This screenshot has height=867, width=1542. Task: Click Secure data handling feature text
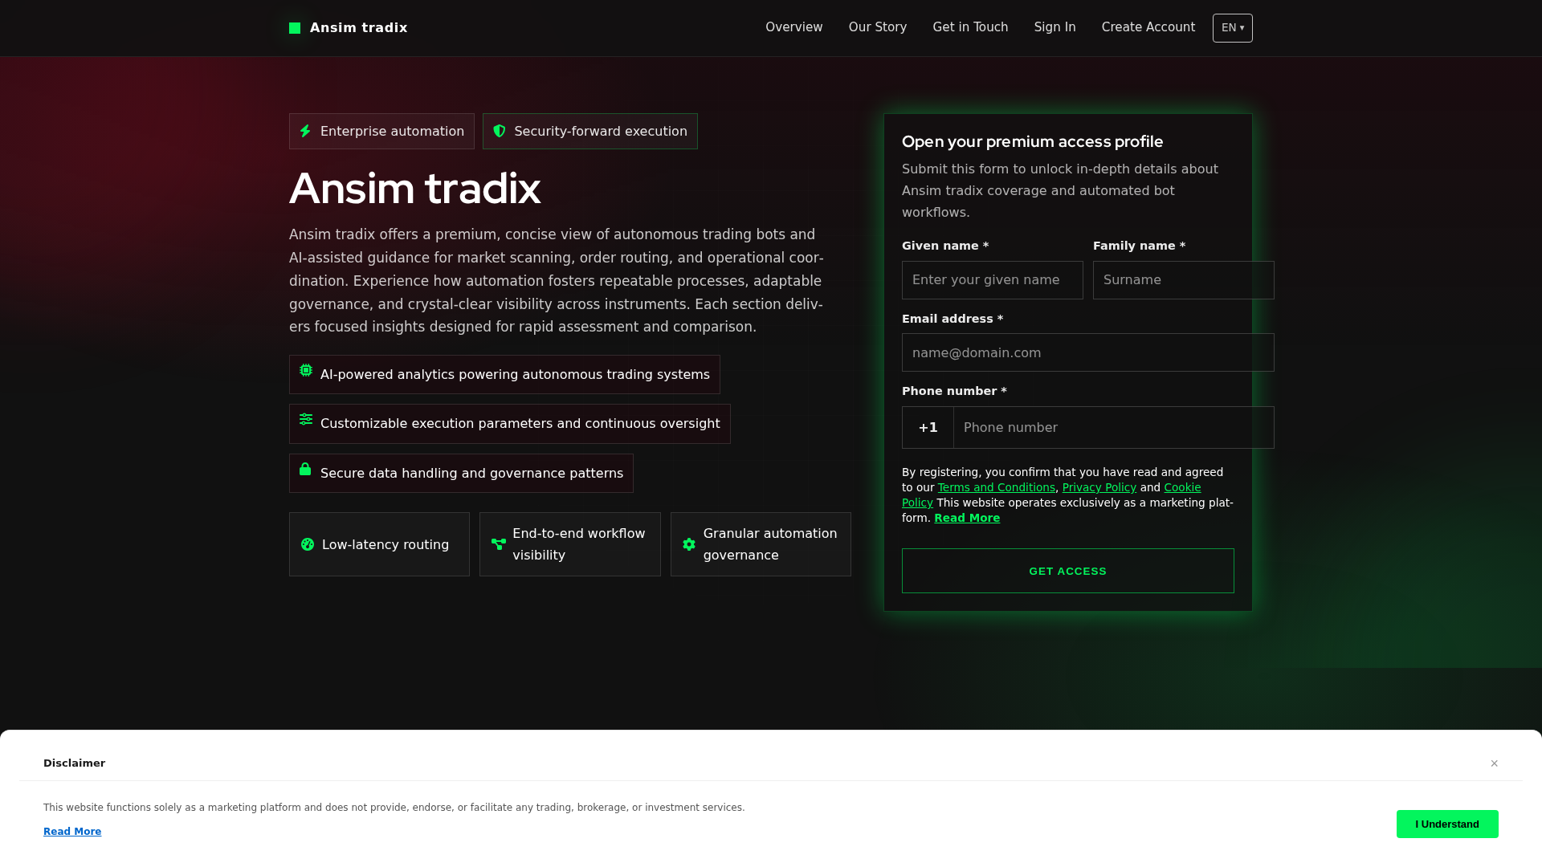point(471,474)
